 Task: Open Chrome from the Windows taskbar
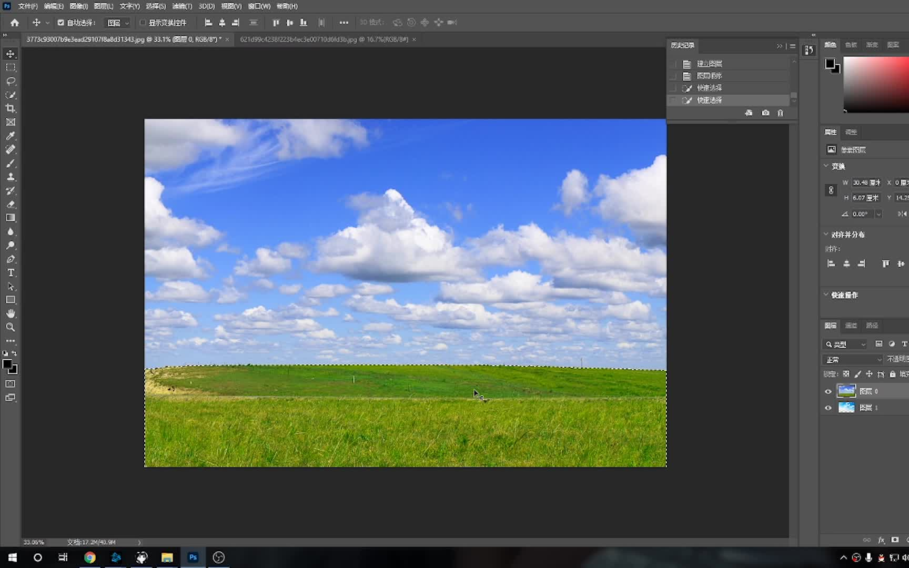coord(90,557)
